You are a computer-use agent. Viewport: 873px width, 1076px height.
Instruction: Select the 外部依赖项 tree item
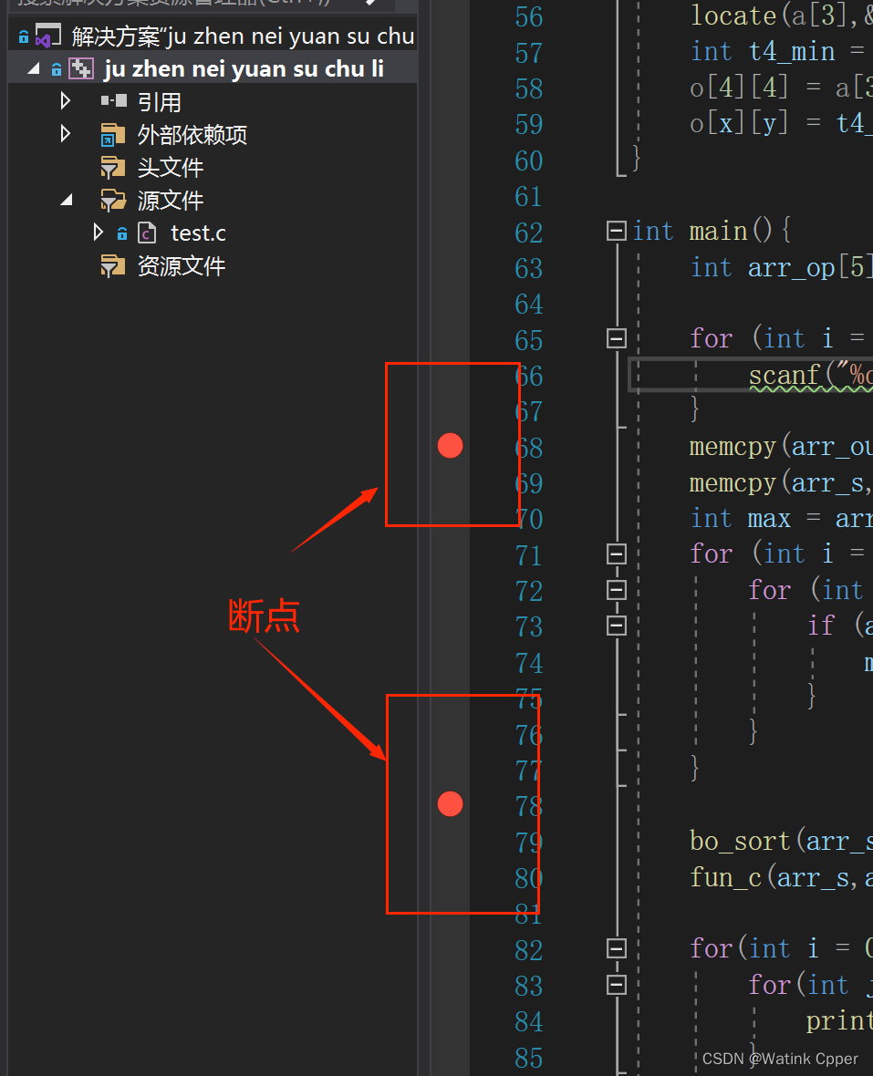point(192,135)
